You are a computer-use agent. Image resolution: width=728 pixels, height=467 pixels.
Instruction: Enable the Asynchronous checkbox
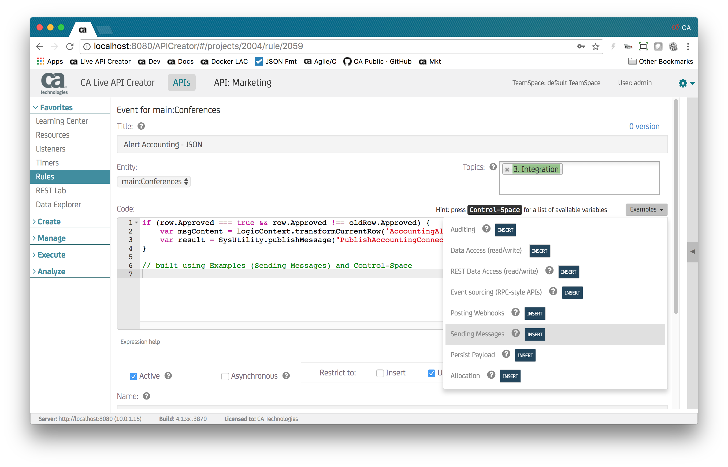tap(225, 376)
